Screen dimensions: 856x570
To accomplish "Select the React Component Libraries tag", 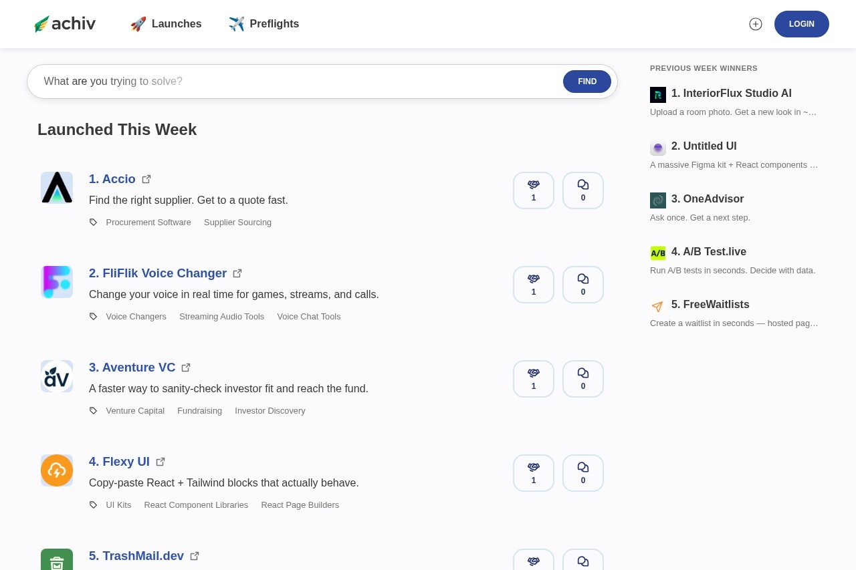I will click(x=196, y=505).
